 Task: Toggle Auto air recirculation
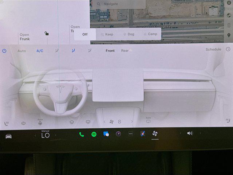[x=148, y=120]
